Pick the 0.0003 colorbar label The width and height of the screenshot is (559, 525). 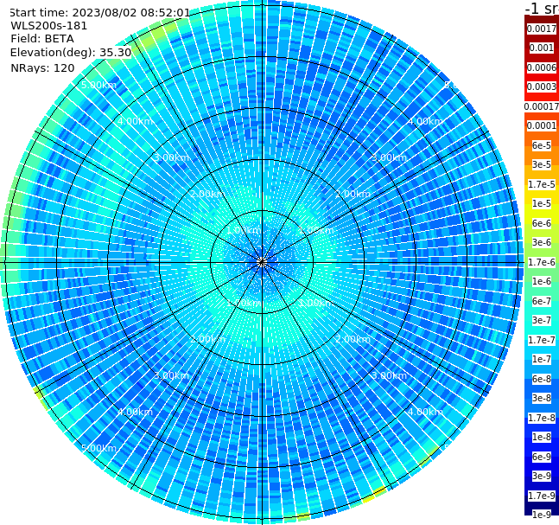click(x=542, y=86)
